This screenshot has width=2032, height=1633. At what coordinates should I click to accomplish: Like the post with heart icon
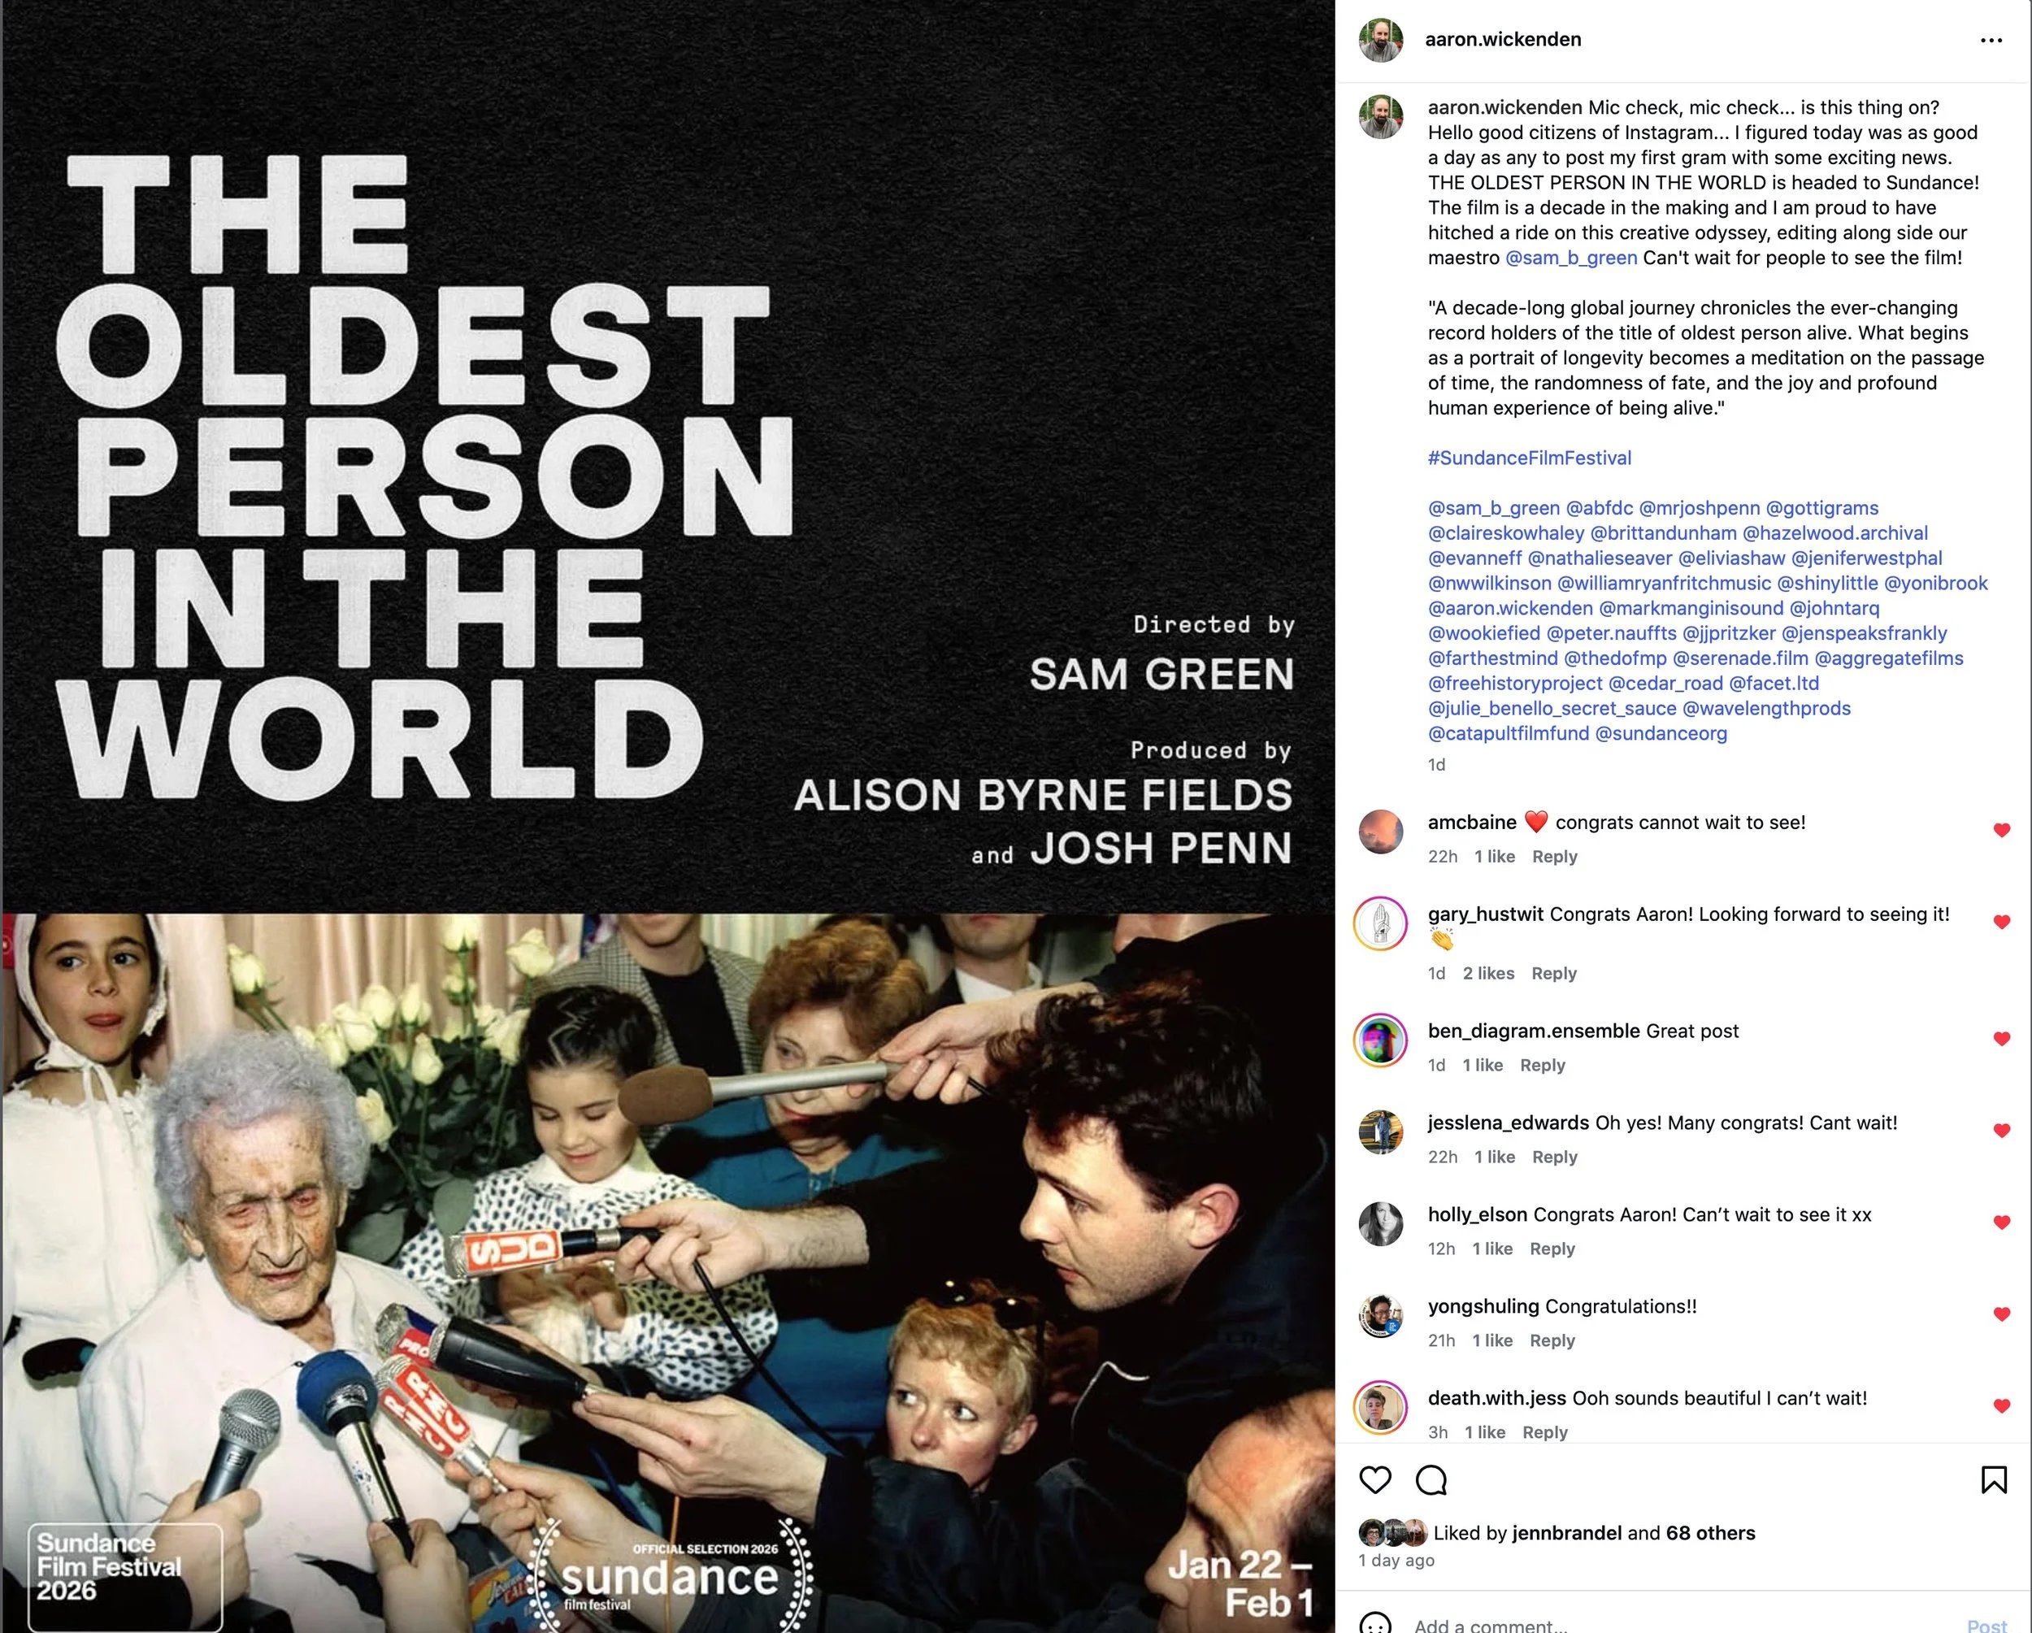(1375, 1480)
